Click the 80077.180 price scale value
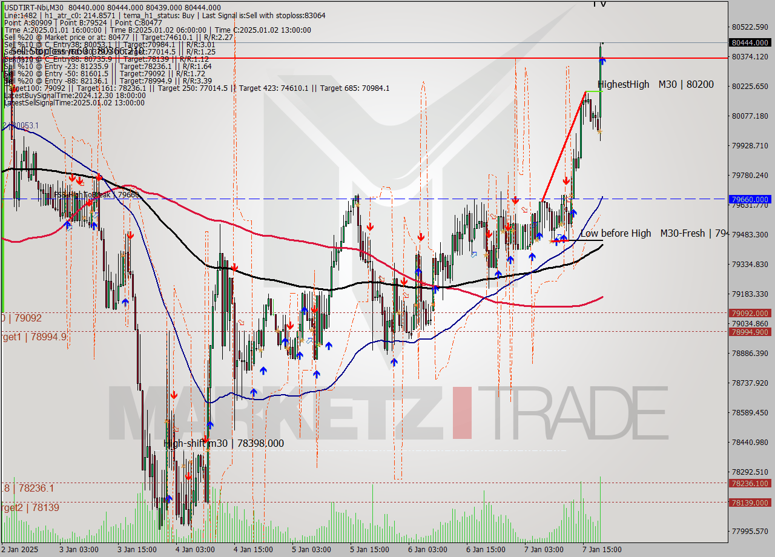 750,116
